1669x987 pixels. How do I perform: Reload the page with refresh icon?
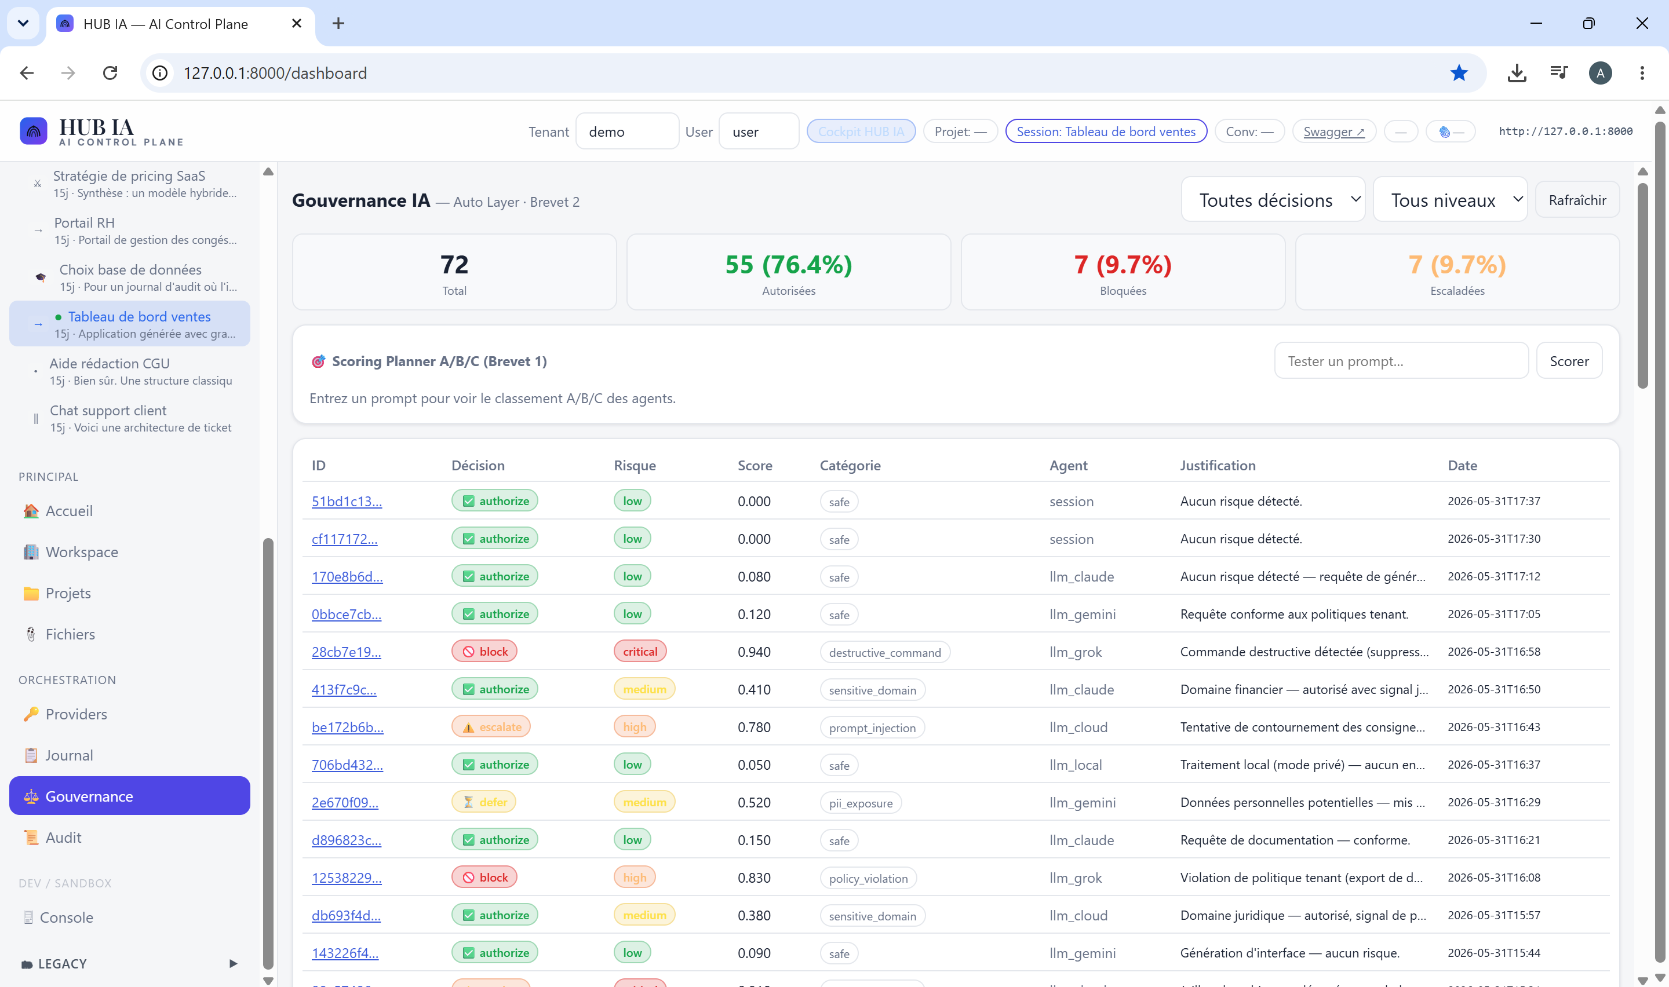coord(110,73)
